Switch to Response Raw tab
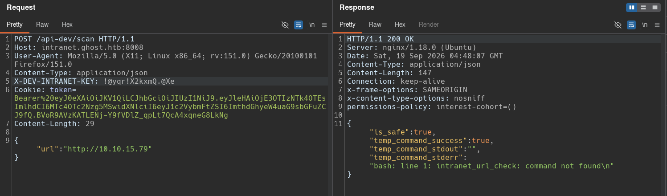Screen dimensions: 667x196 tap(375, 24)
